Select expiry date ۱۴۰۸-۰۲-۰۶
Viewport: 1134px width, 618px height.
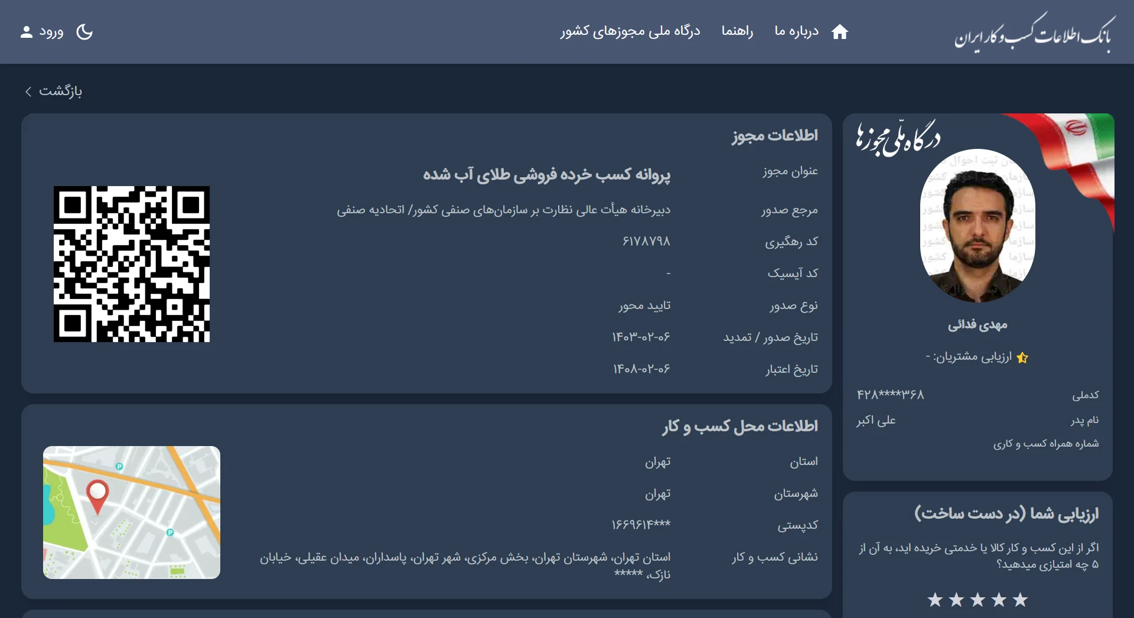point(641,369)
